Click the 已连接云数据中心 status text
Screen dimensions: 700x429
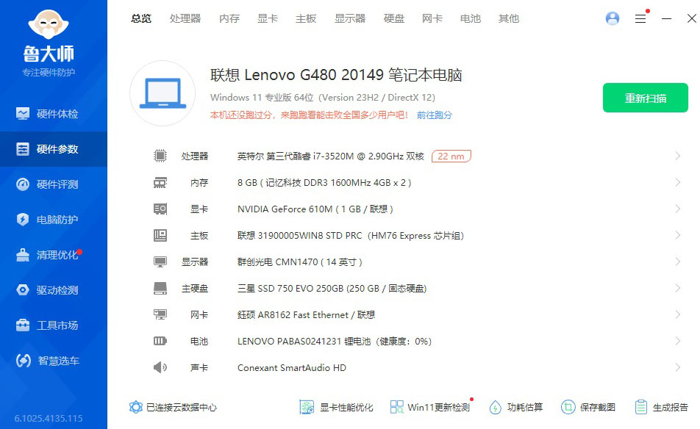pyautogui.click(x=182, y=407)
